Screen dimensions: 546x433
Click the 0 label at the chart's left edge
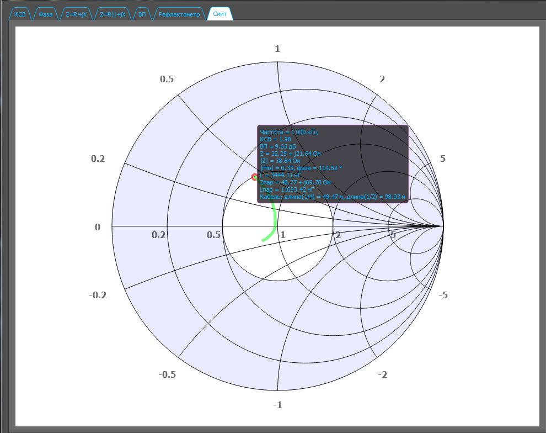click(98, 227)
